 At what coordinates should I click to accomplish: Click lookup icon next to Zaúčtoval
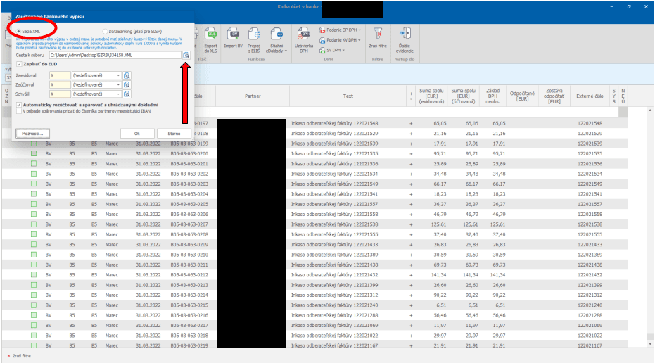[127, 85]
